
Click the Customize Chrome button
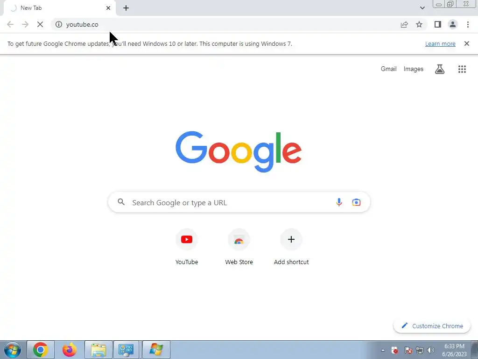point(432,326)
